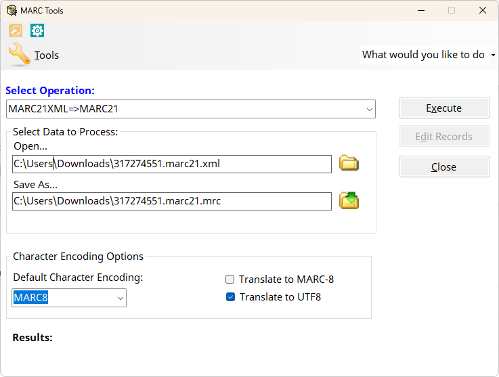Uncheck the Translate to UTF8 option

pyautogui.click(x=230, y=297)
